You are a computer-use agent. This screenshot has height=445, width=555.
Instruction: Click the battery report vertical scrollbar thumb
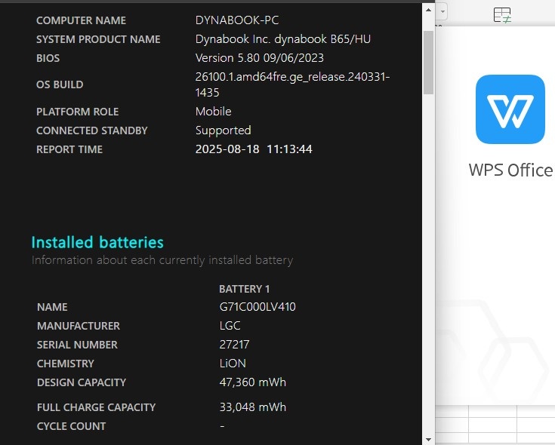tap(428, 63)
